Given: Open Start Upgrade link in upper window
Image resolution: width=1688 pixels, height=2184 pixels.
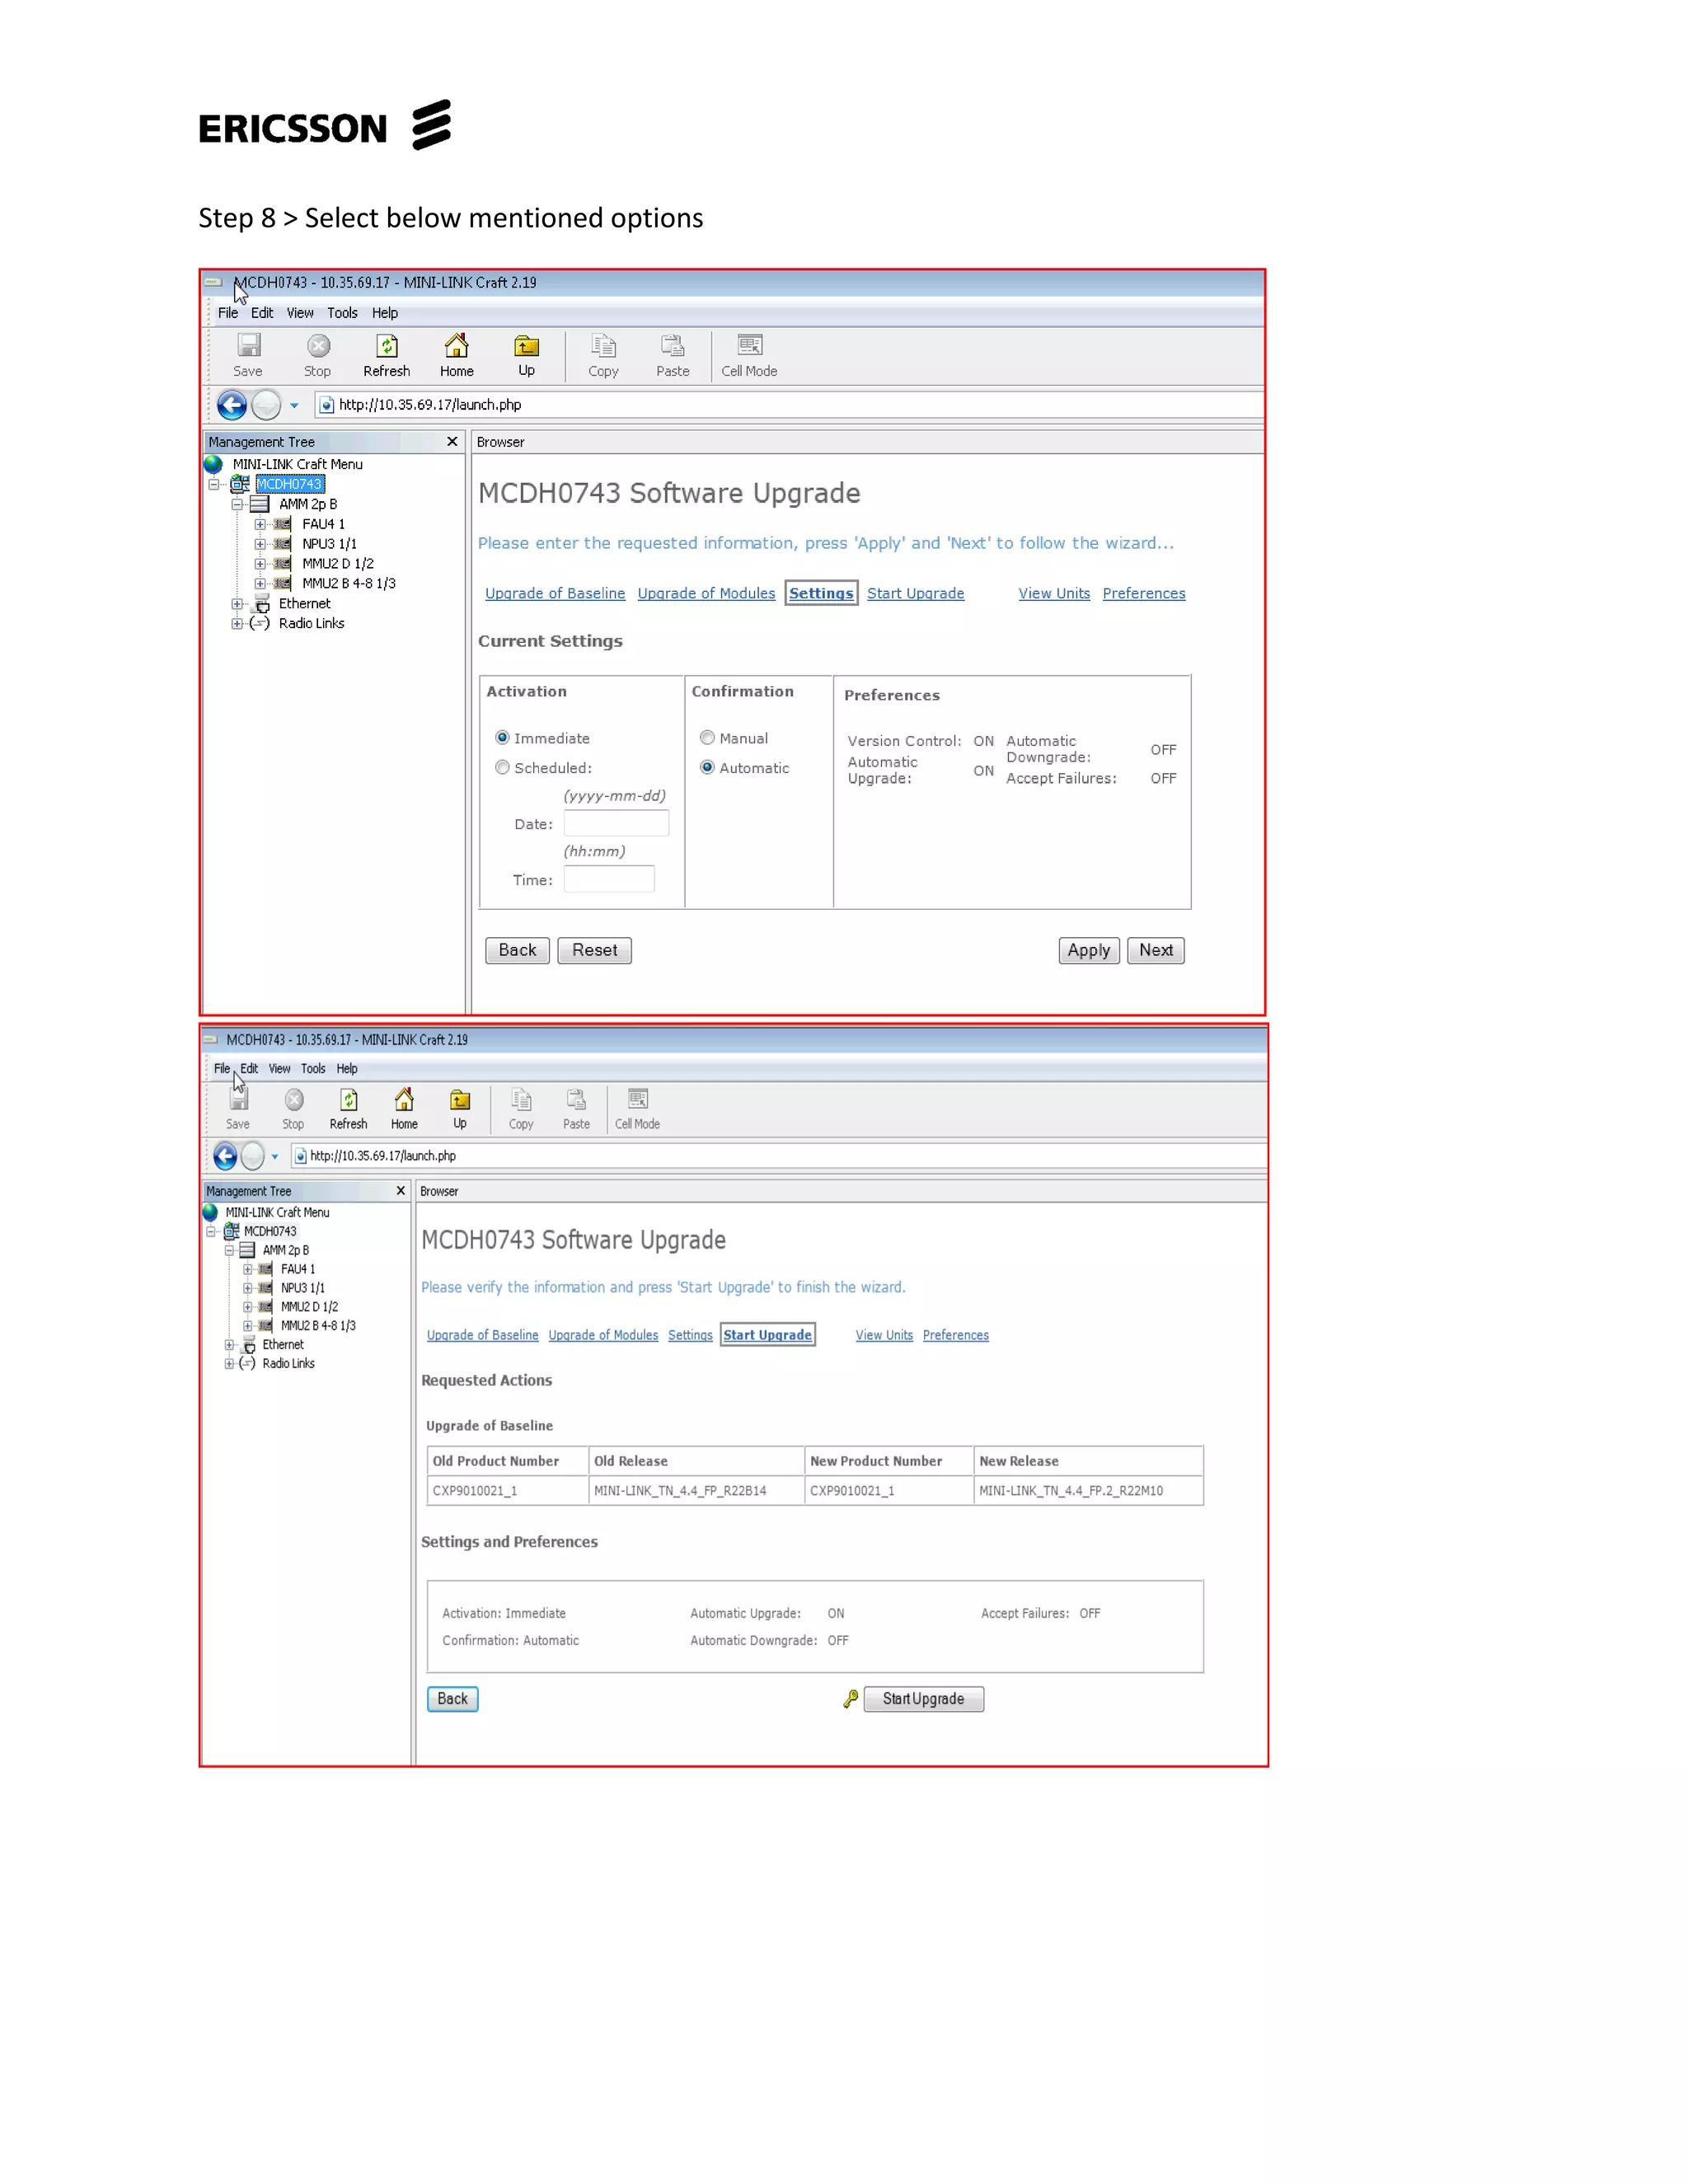Looking at the screenshot, I should (x=915, y=593).
